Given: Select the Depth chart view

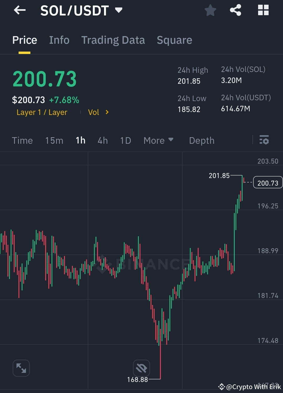Looking at the screenshot, I should 202,140.
